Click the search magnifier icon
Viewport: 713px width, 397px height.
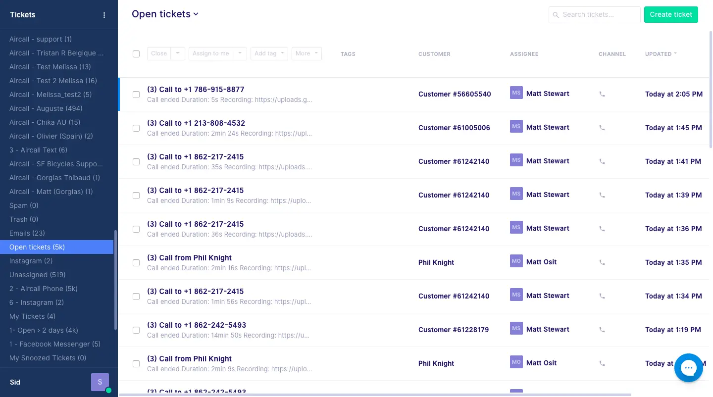coord(556,15)
